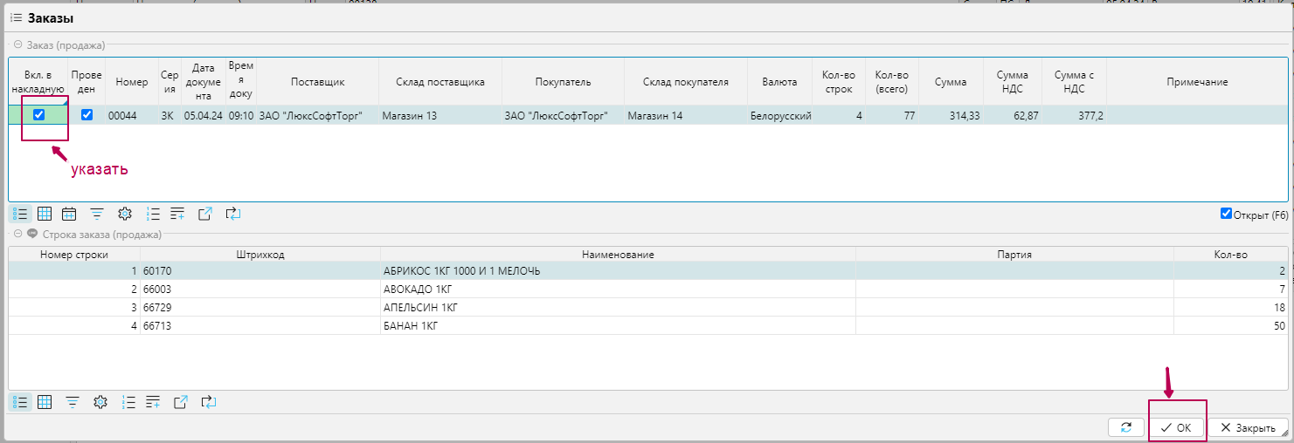This screenshot has height=443, width=1294.
Task: Open gear settings in the upper orders toolbar
Action: click(125, 214)
